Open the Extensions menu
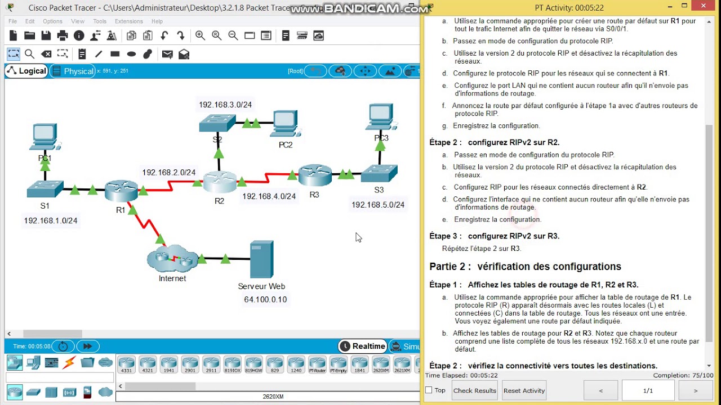This screenshot has height=405, width=721. pos(129,21)
